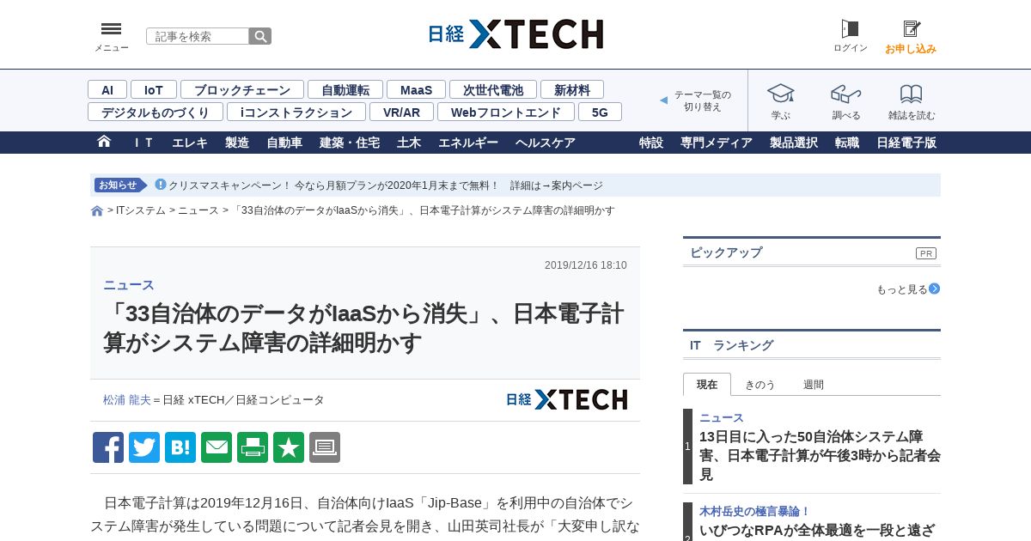Focus the 記事を検索 search field
This screenshot has width=1031, height=541.
tap(198, 36)
